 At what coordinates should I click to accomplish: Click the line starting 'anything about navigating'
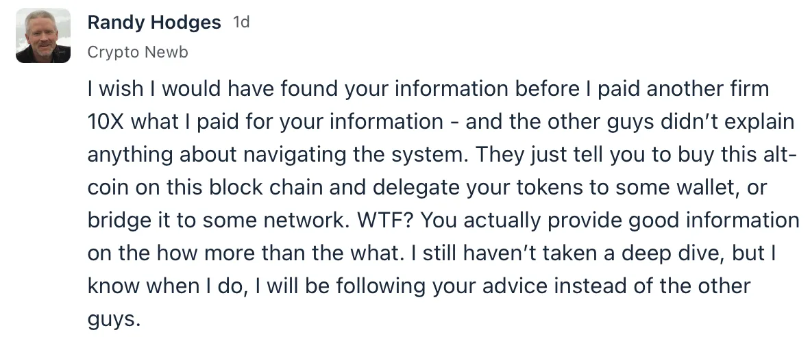coord(439,155)
